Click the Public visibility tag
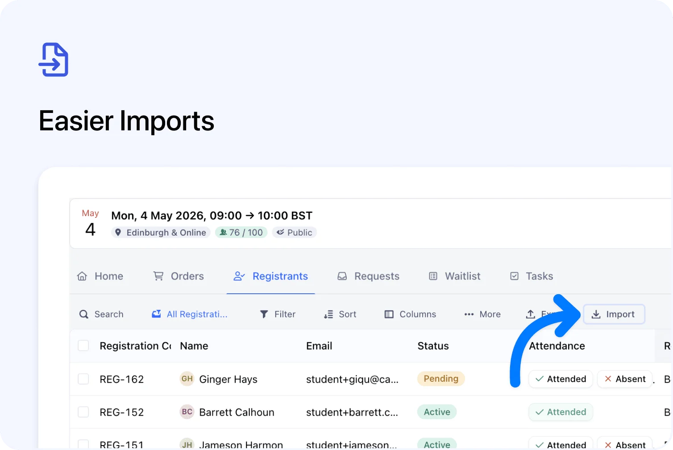 (295, 232)
